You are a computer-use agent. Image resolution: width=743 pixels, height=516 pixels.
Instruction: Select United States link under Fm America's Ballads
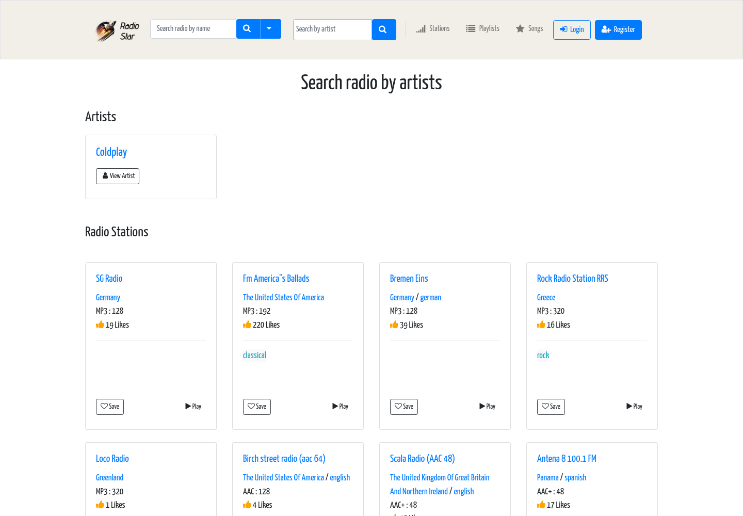(x=283, y=297)
